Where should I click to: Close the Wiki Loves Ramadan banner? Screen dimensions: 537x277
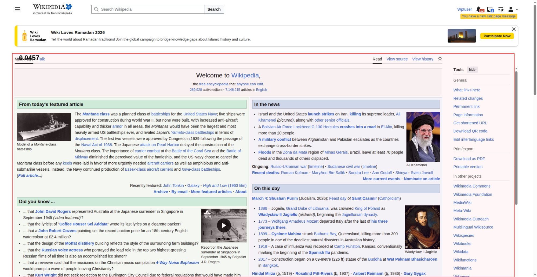tap(514, 29)
